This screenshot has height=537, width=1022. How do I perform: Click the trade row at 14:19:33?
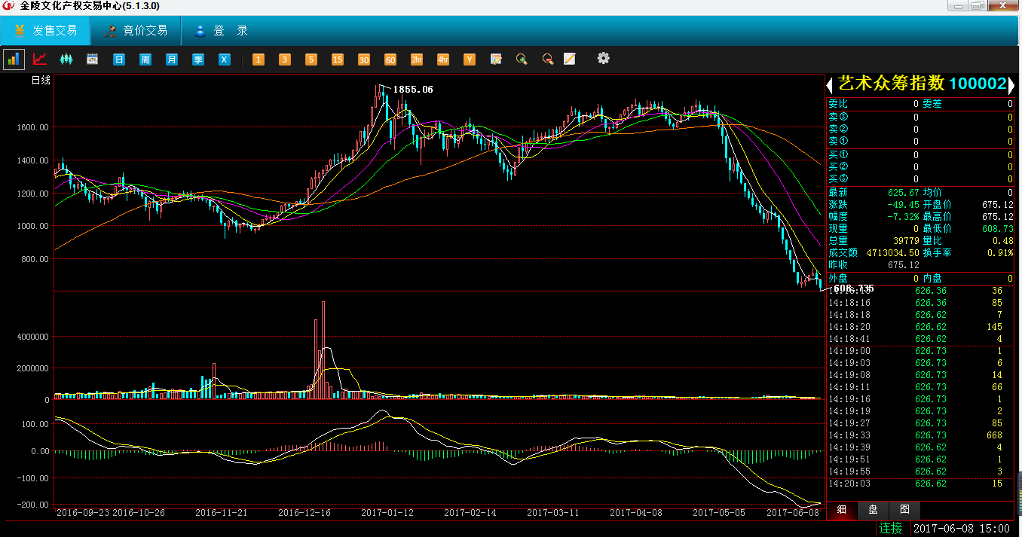[x=922, y=435]
